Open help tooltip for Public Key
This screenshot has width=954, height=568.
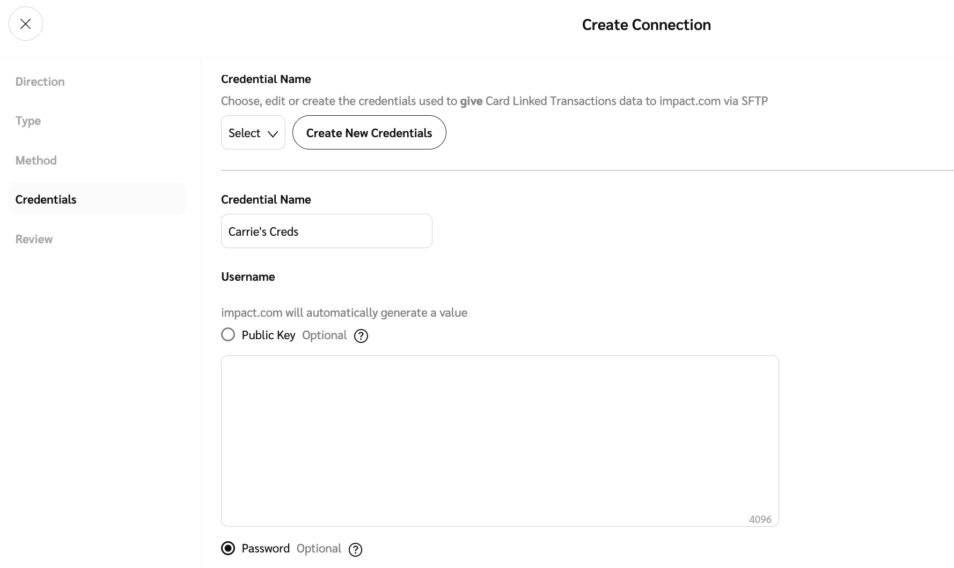[361, 336]
